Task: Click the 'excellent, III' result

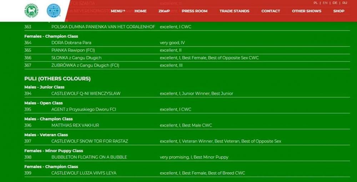Action: pyautogui.click(x=171, y=65)
